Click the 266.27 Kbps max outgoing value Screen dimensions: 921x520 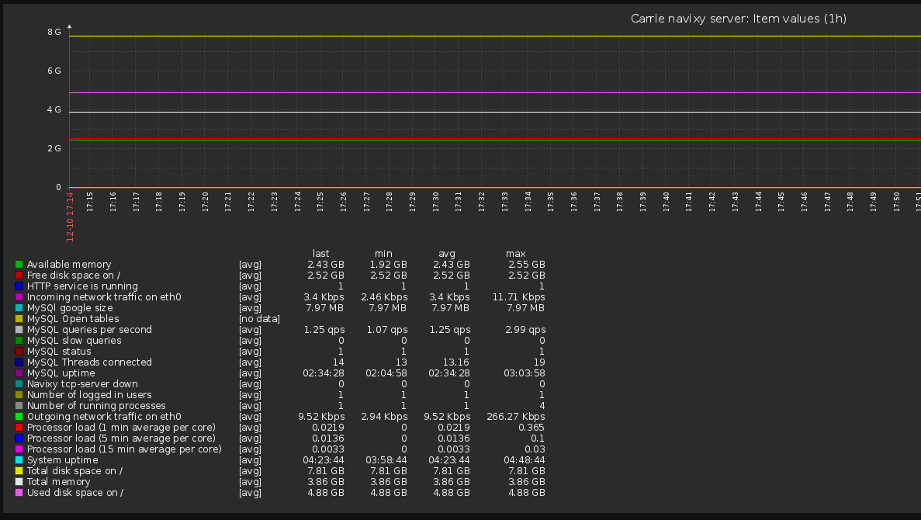(516, 417)
